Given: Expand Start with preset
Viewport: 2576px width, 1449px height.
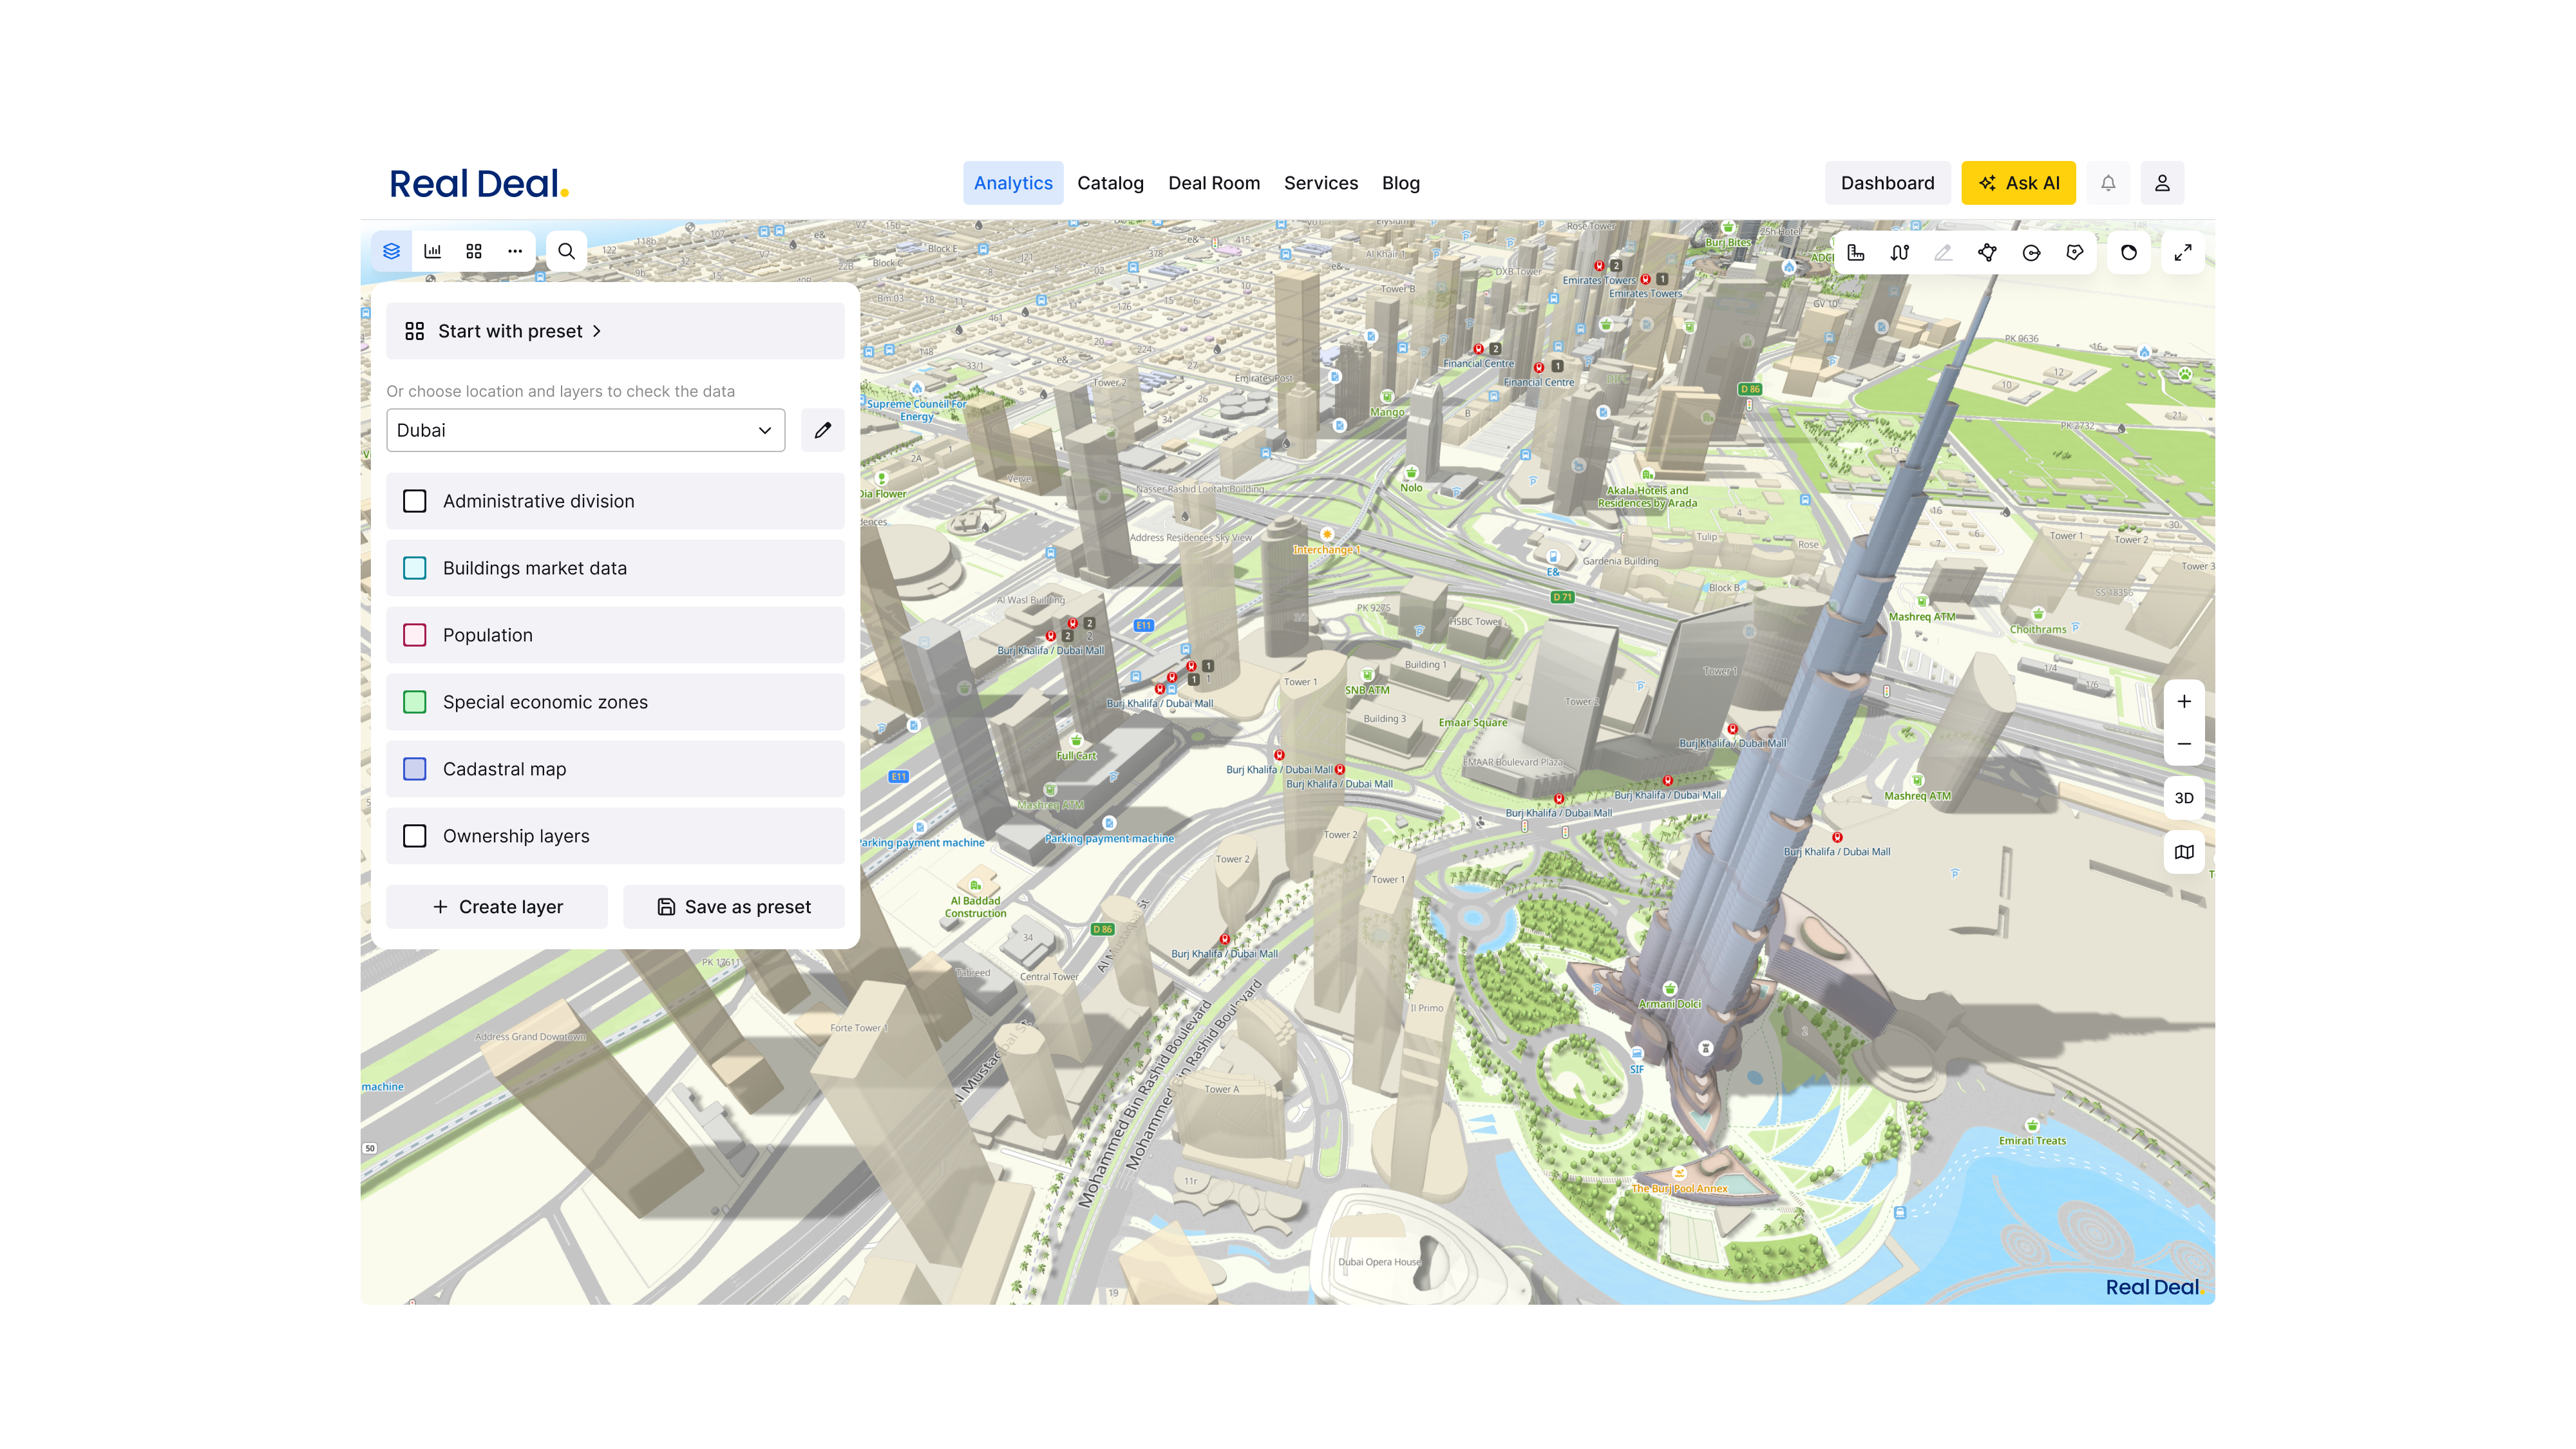Looking at the screenshot, I should coord(615,331).
